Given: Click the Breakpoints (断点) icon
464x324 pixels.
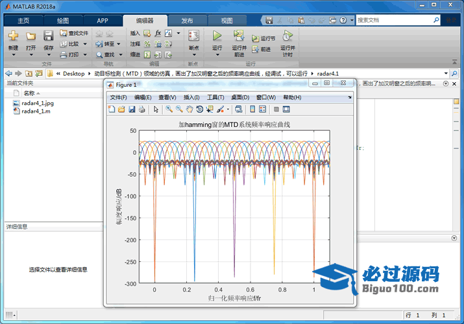Looking at the screenshot, I should pyautogui.click(x=194, y=36).
